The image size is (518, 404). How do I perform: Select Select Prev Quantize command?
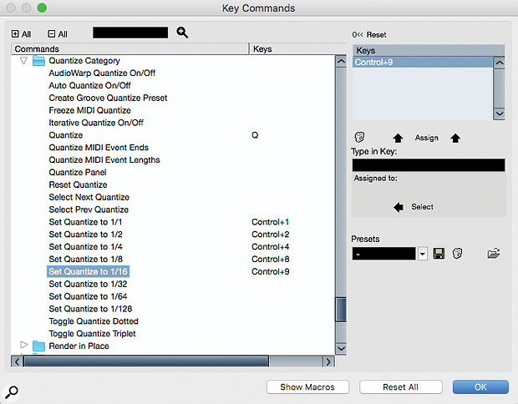tap(89, 210)
